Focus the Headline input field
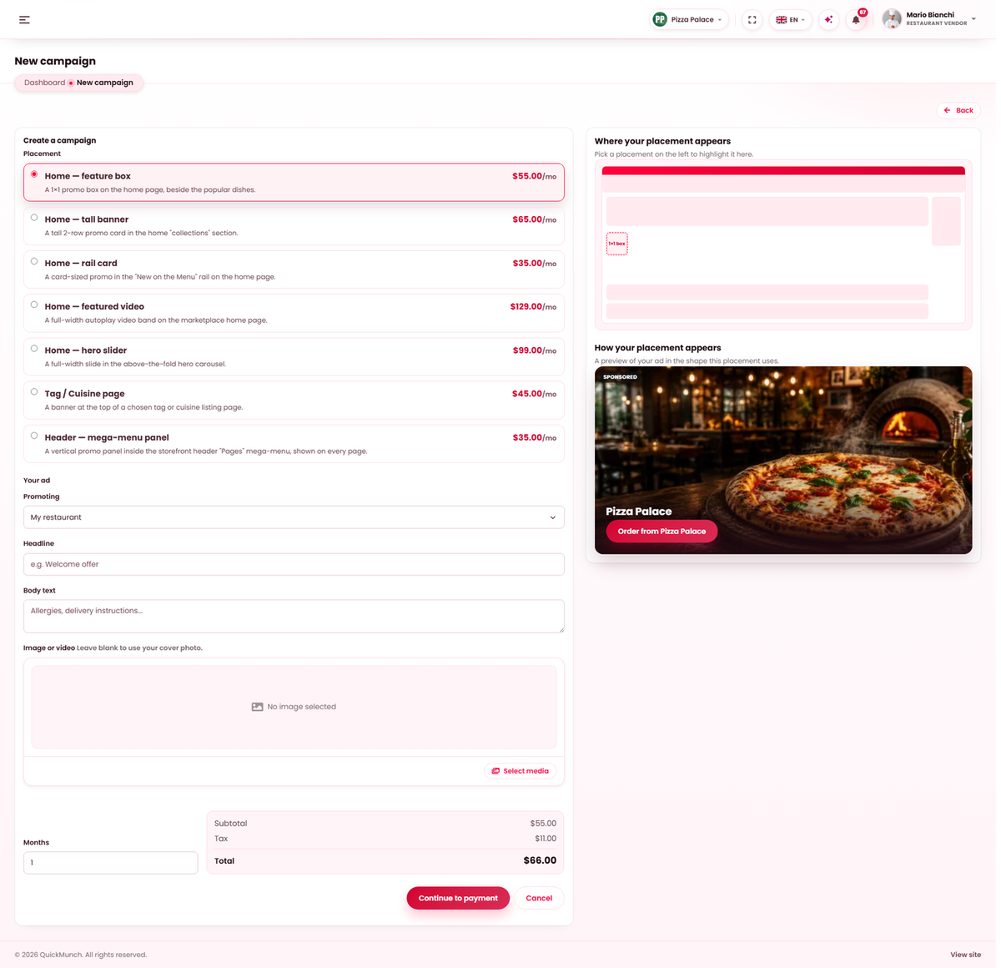Viewport: 1001px width, 968px height. tap(294, 564)
